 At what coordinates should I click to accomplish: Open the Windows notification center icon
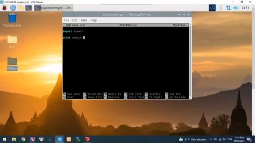pyautogui.click(x=249, y=139)
